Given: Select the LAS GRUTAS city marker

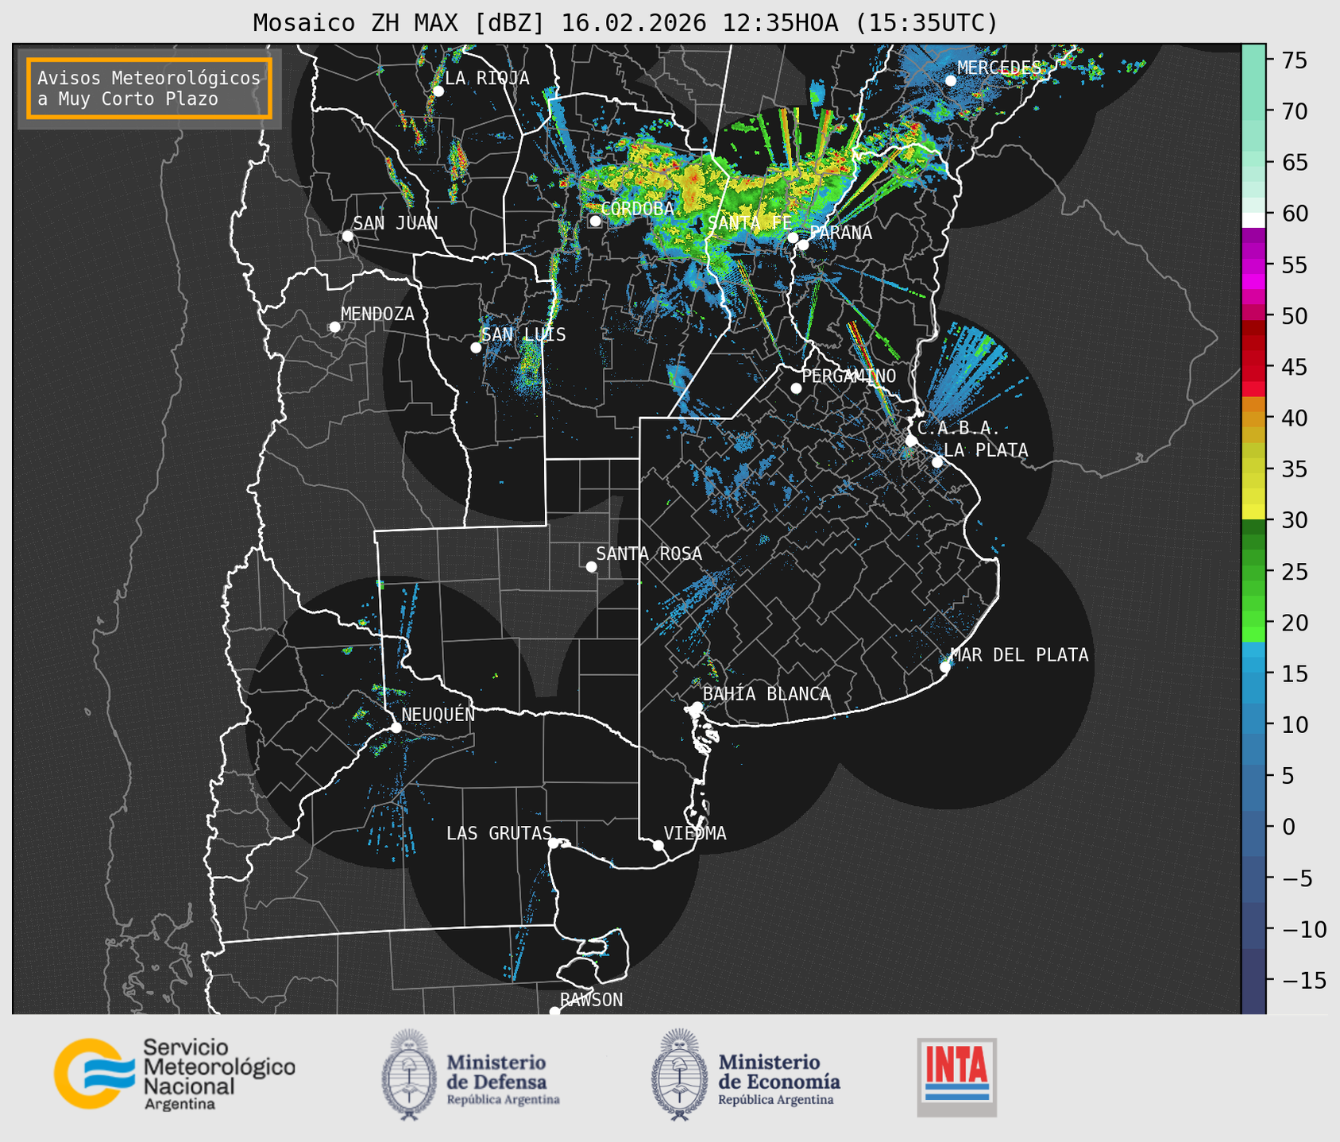Looking at the screenshot, I should click(554, 843).
